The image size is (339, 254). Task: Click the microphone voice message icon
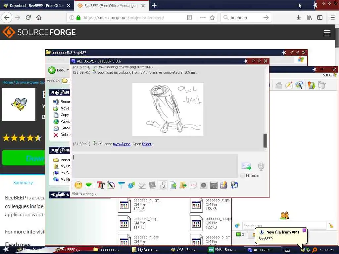pyautogui.click(x=261, y=166)
